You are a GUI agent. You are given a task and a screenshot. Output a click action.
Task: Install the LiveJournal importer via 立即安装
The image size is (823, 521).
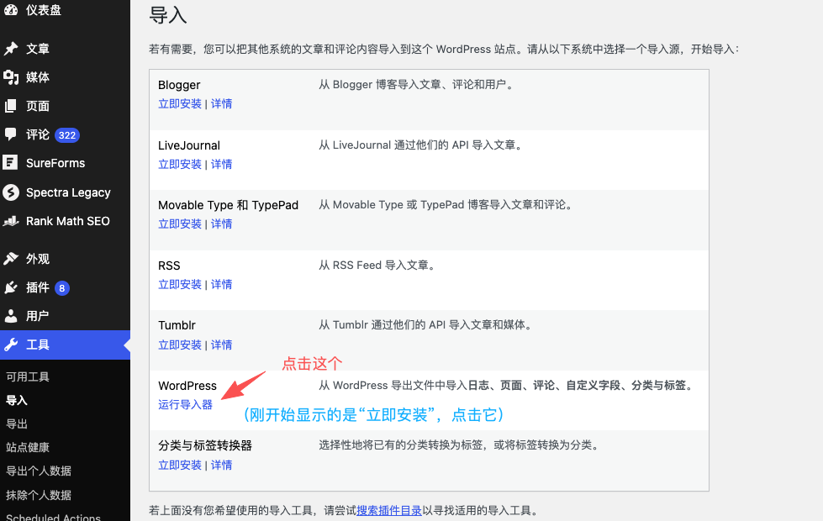point(180,164)
